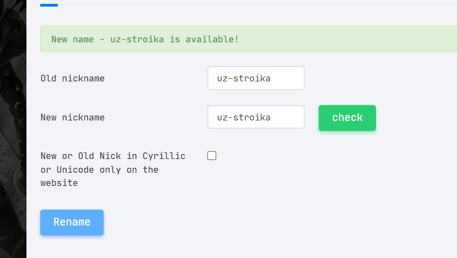Click the "Old nickname" label text

(x=72, y=79)
